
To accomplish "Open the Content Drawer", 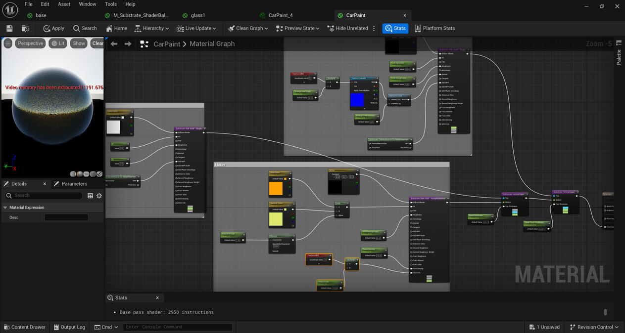I will pyautogui.click(x=25, y=327).
